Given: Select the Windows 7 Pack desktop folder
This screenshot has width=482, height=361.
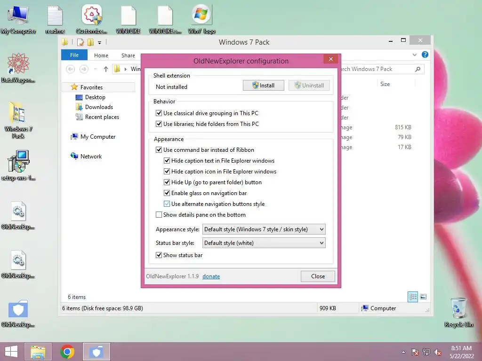Looking at the screenshot, I should pos(18,120).
